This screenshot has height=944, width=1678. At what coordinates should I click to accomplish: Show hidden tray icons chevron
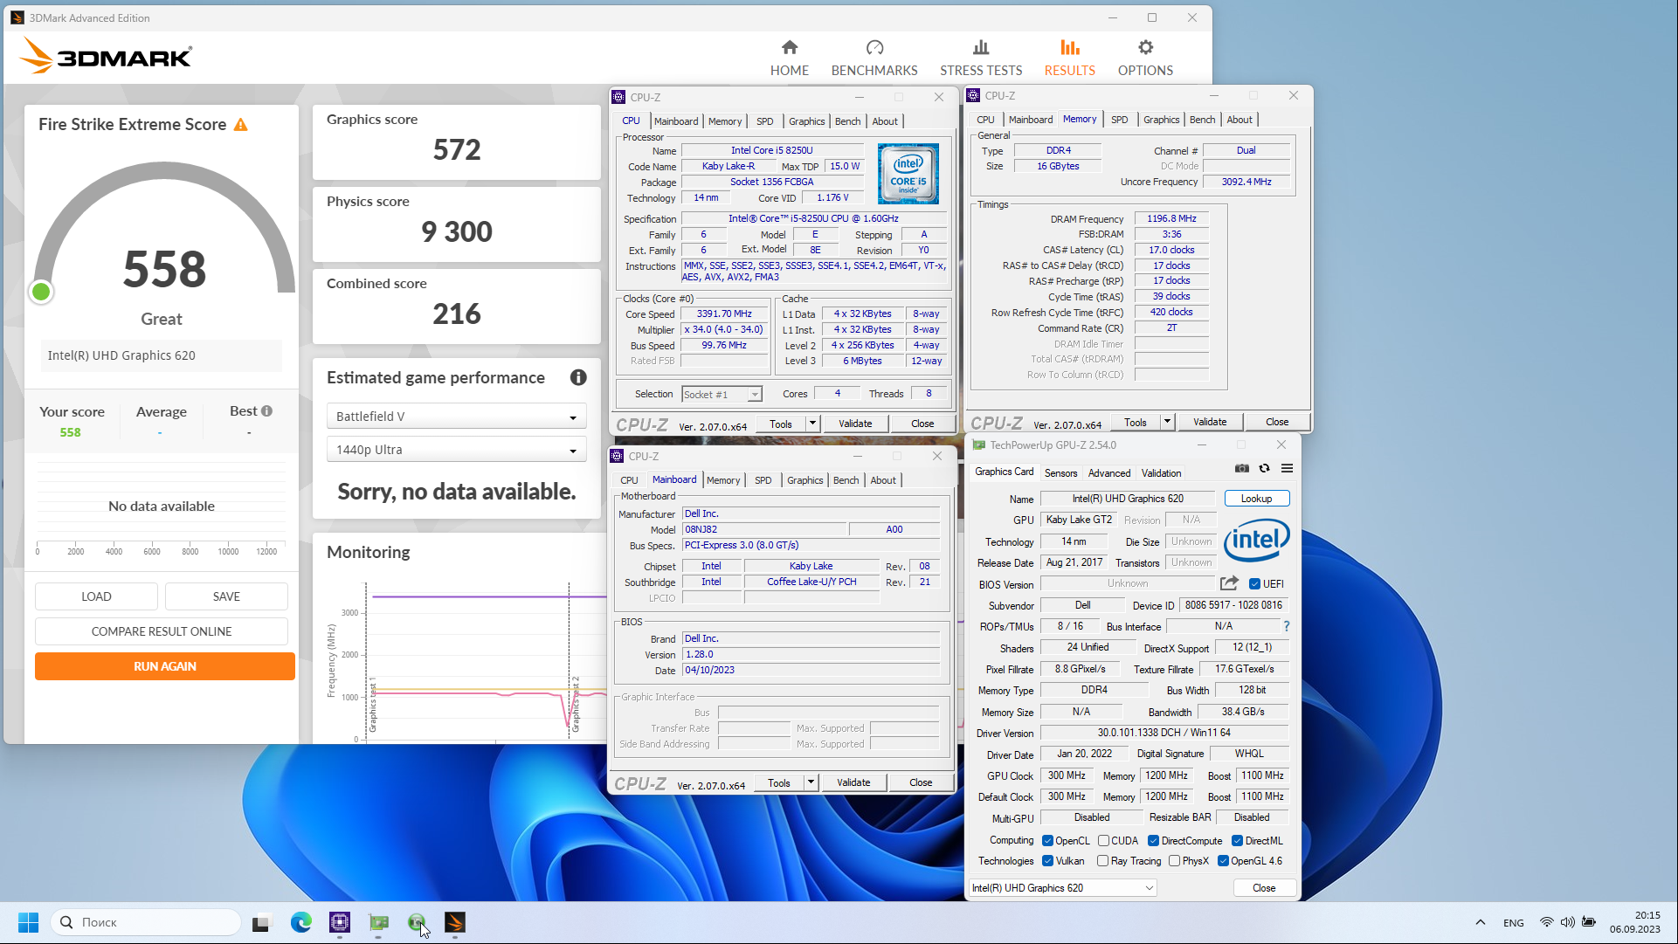click(1480, 922)
